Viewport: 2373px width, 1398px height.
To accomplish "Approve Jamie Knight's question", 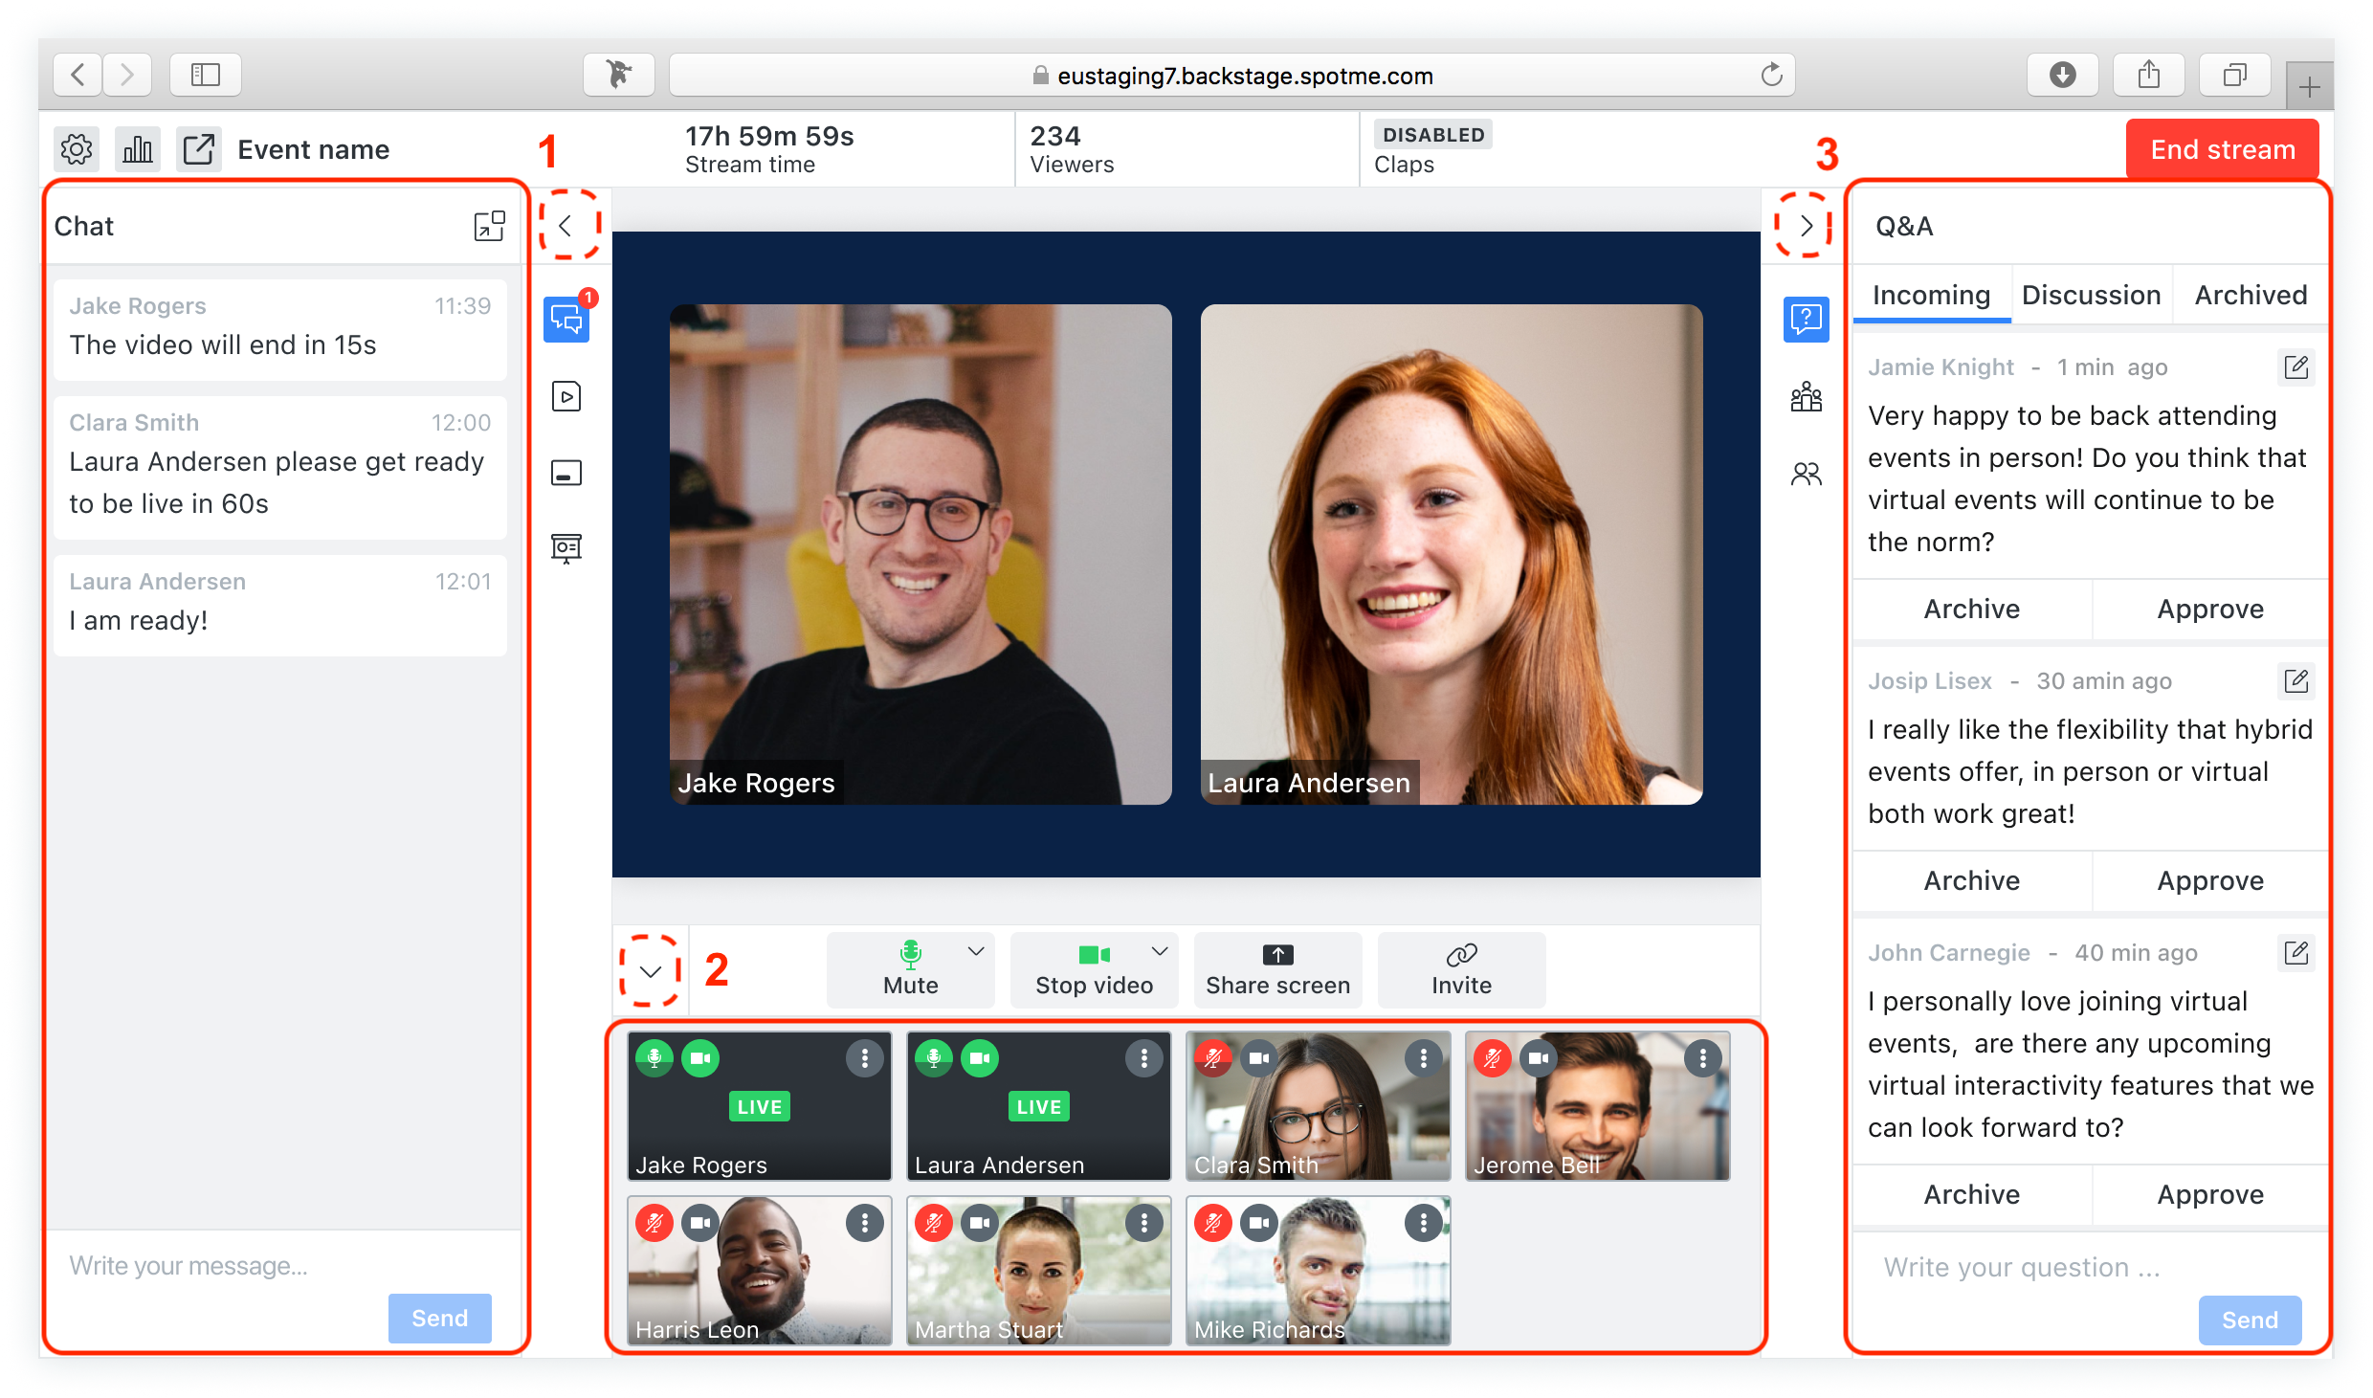I will click(x=2210, y=610).
